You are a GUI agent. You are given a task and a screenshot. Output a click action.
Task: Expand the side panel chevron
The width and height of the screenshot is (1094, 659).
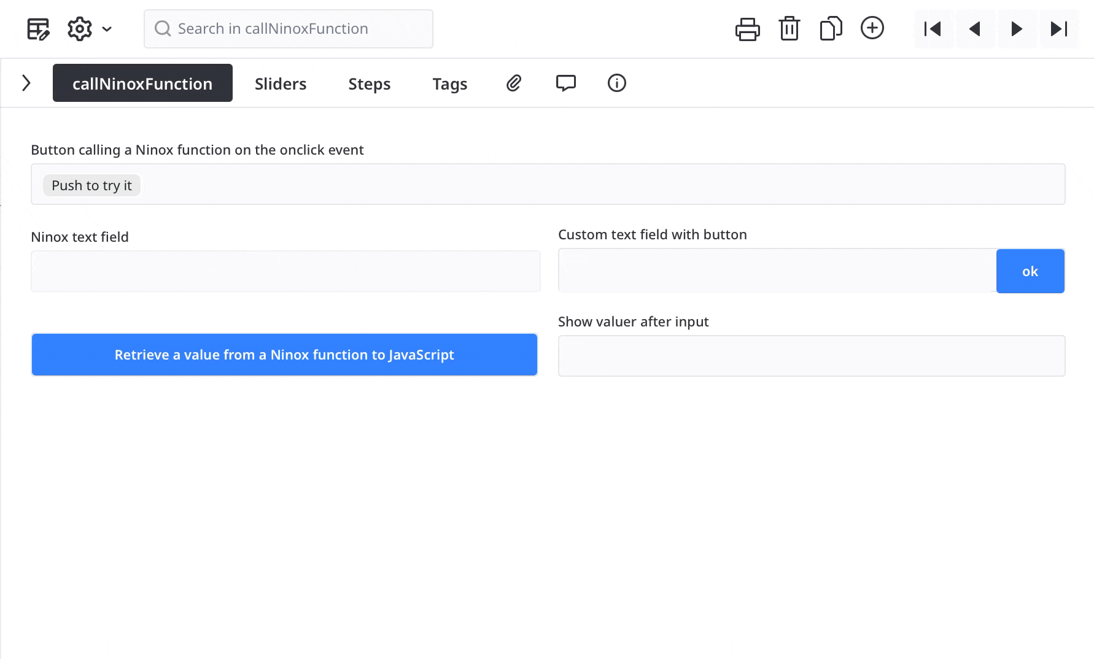click(26, 83)
